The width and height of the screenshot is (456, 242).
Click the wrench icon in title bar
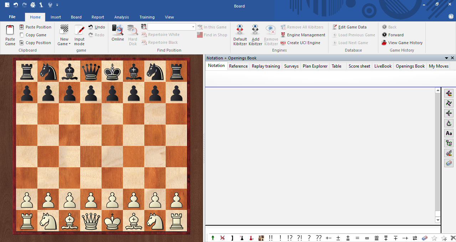[41, 5]
